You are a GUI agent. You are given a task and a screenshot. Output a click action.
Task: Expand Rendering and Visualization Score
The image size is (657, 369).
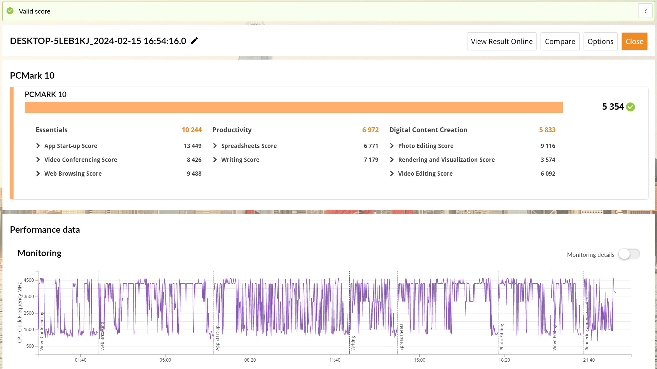[392, 160]
